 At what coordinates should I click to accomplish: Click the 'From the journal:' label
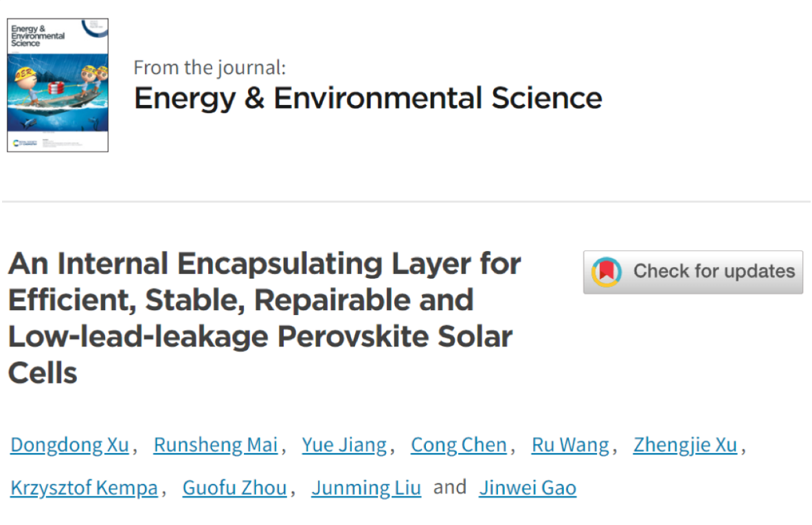(x=209, y=68)
